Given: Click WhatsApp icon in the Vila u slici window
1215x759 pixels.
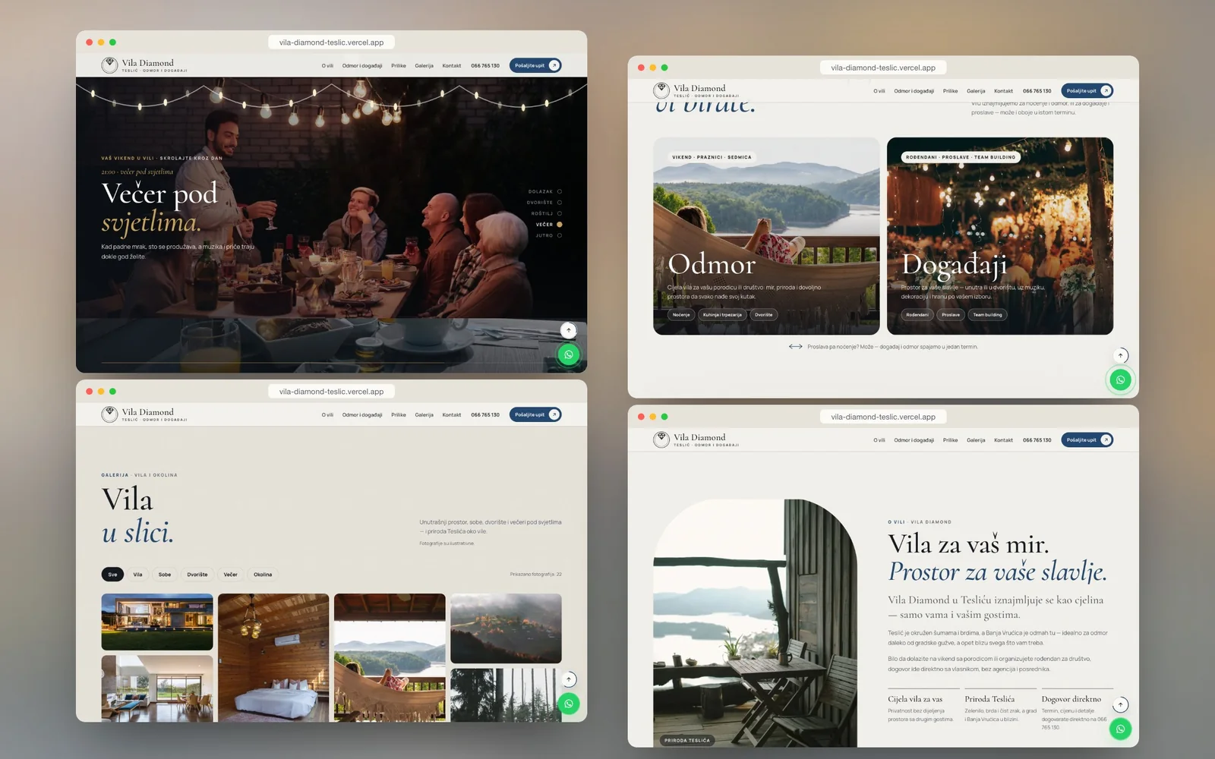Looking at the screenshot, I should (568, 704).
